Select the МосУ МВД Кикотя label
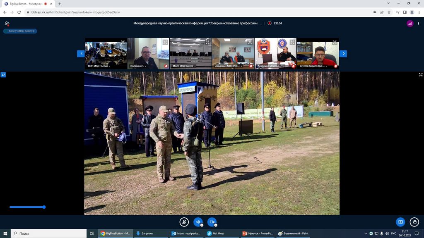The height and width of the screenshot is (238, 424). click(x=20, y=31)
